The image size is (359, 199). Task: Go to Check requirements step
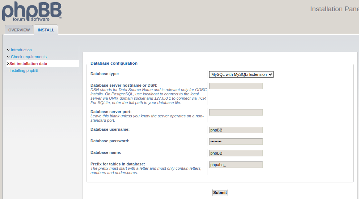click(29, 57)
